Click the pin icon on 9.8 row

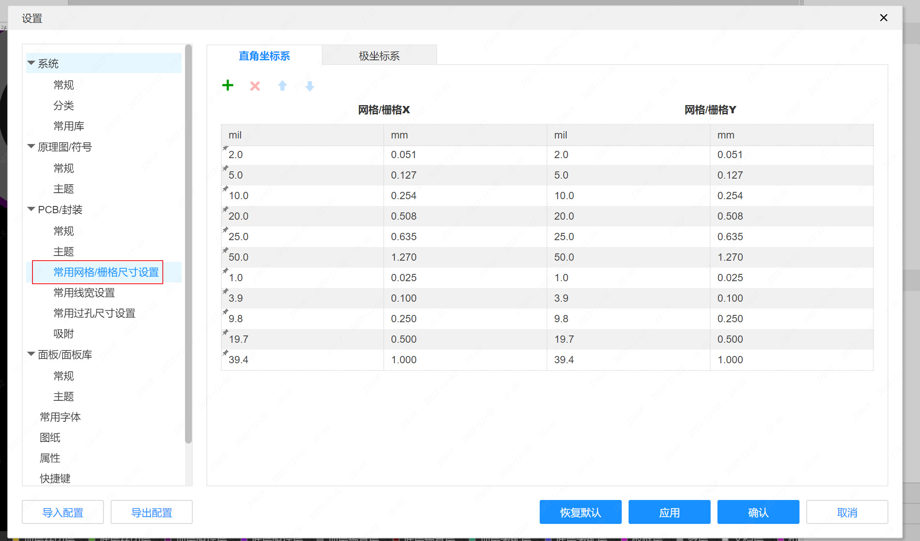pos(225,312)
